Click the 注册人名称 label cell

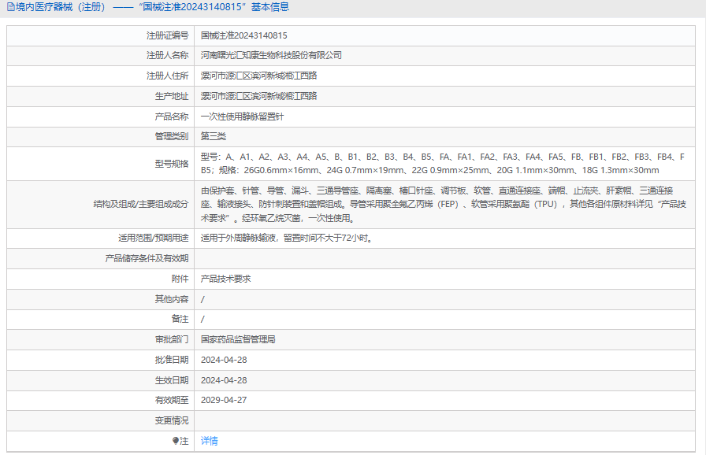tap(168, 55)
